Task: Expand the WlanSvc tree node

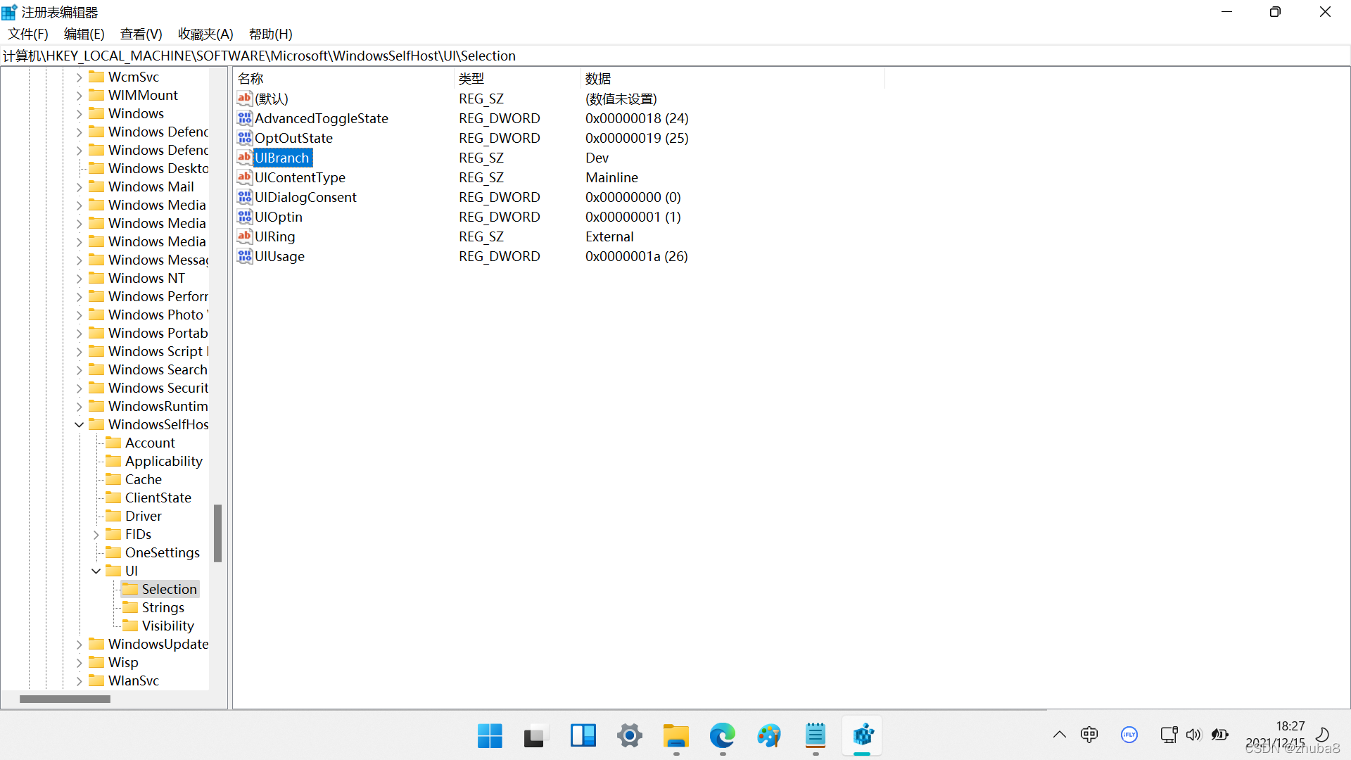Action: 79,680
